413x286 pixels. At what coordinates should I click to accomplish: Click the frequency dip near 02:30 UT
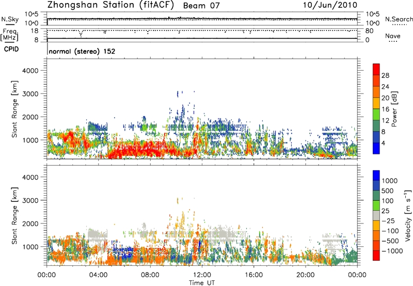coord(81,34)
